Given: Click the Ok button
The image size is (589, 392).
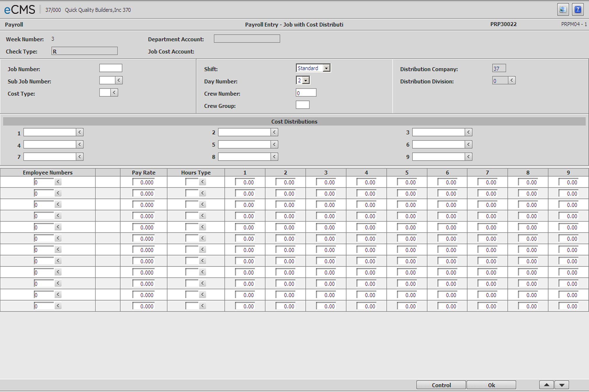Looking at the screenshot, I should (491, 385).
